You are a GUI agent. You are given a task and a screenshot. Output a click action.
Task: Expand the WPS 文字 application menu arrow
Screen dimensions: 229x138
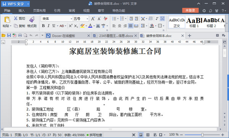28,4
